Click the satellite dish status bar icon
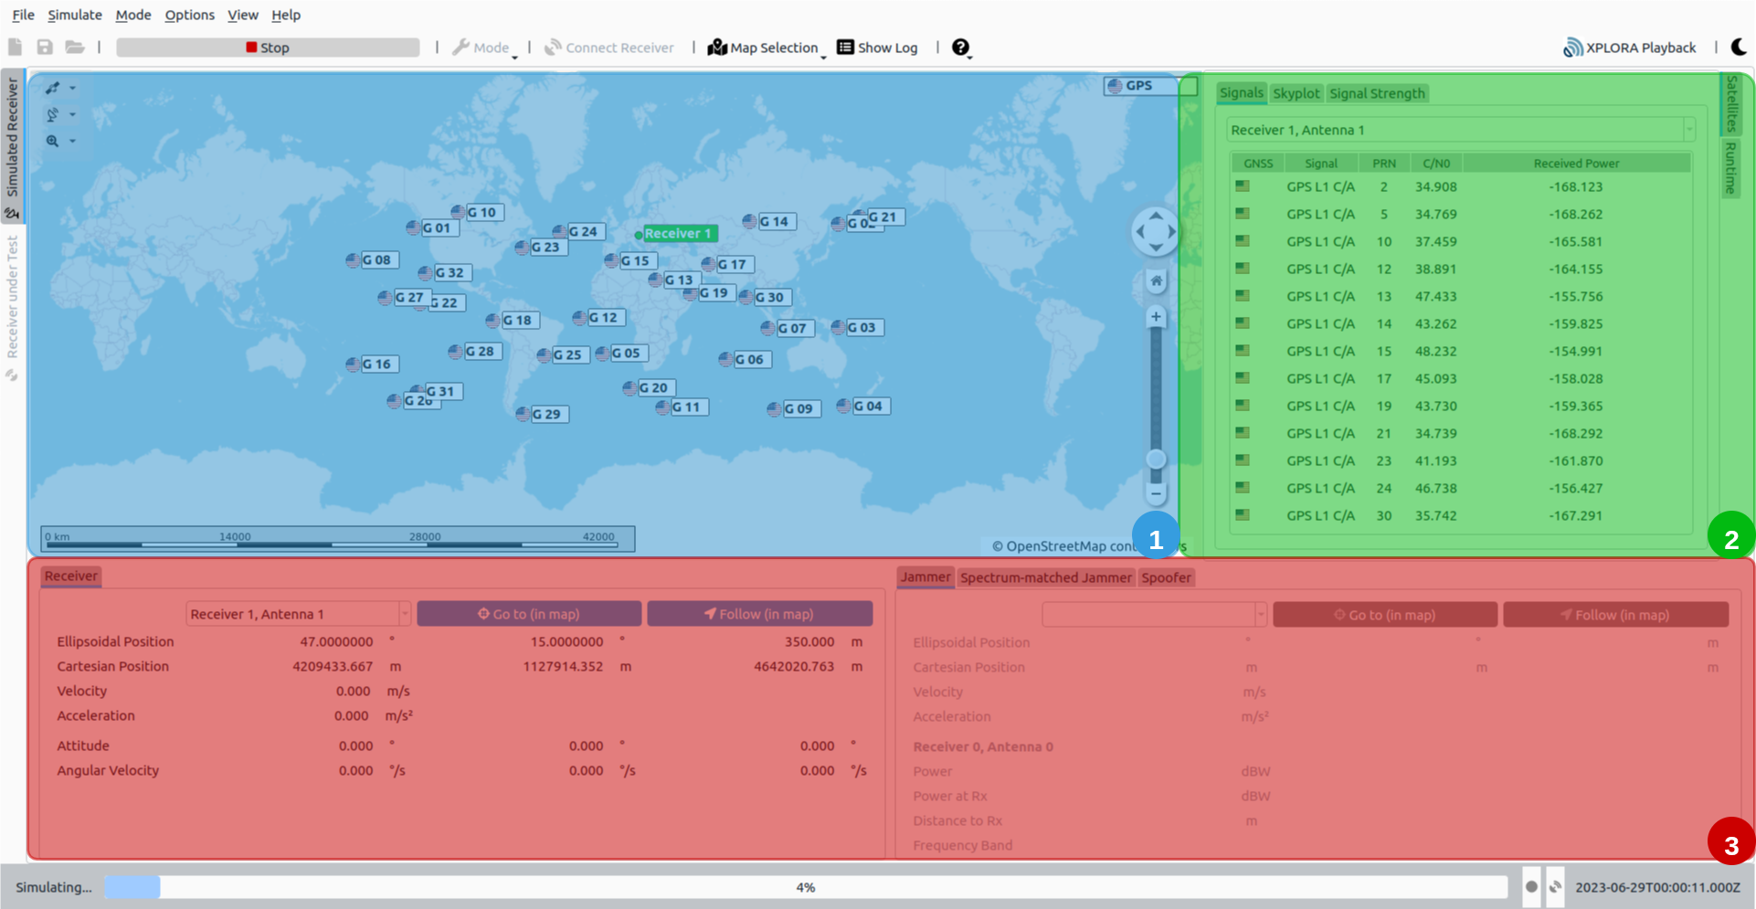Screen dimensions: 1756x909 (1555, 886)
